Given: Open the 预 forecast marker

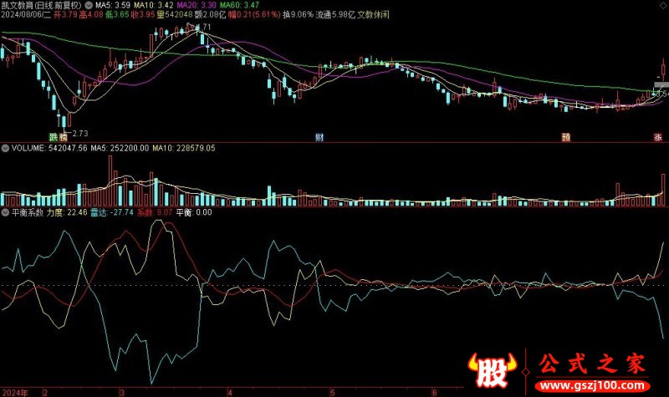Looking at the screenshot, I should (x=566, y=137).
